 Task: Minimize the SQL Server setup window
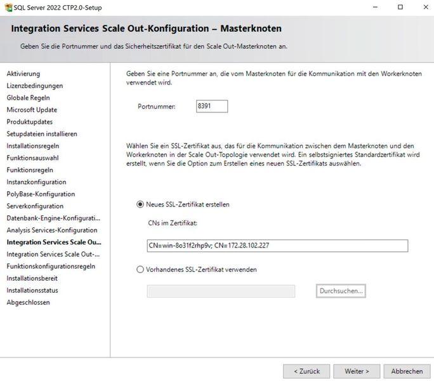375,7
